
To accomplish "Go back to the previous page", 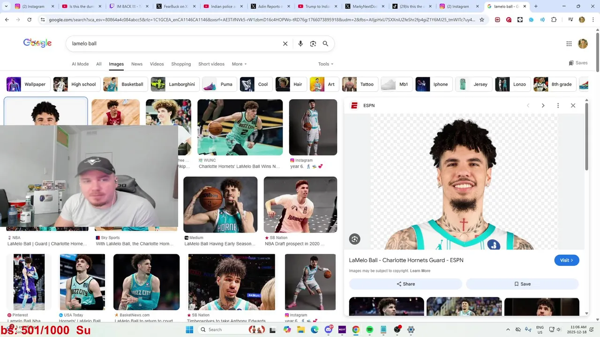I will coord(7,20).
